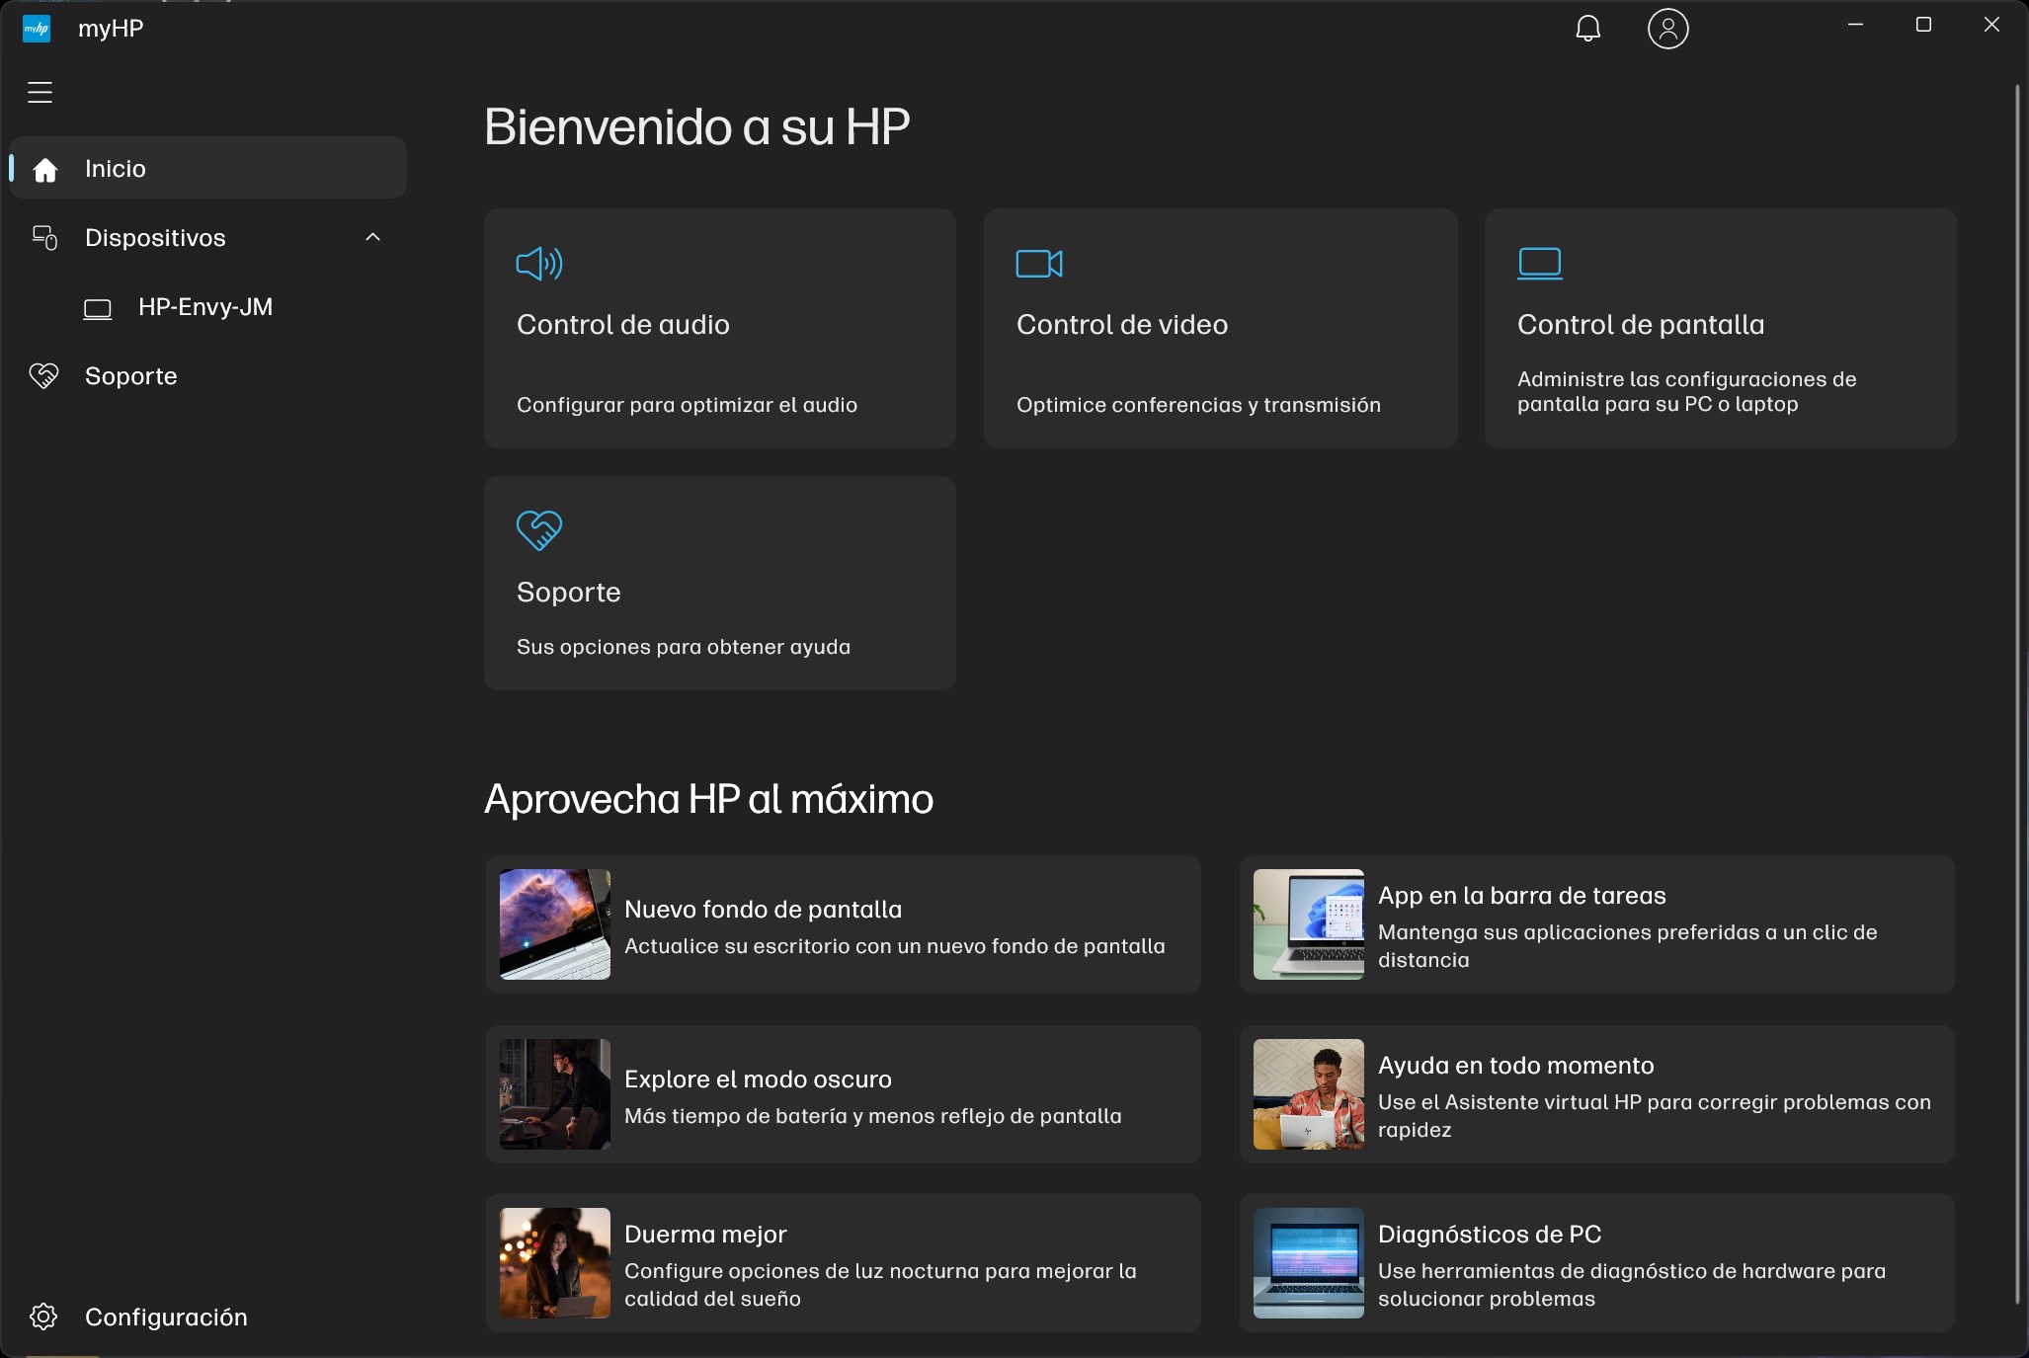Open Configuración at the sidebar bottom
The width and height of the screenshot is (2029, 1358).
pyautogui.click(x=208, y=1317)
